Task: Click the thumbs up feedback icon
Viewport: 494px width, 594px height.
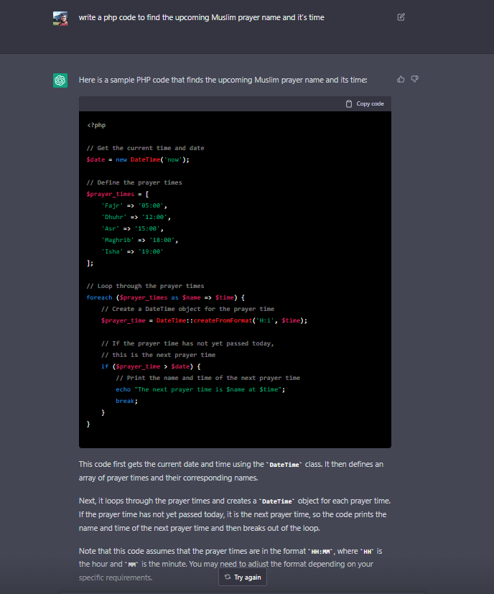Action: [x=401, y=79]
